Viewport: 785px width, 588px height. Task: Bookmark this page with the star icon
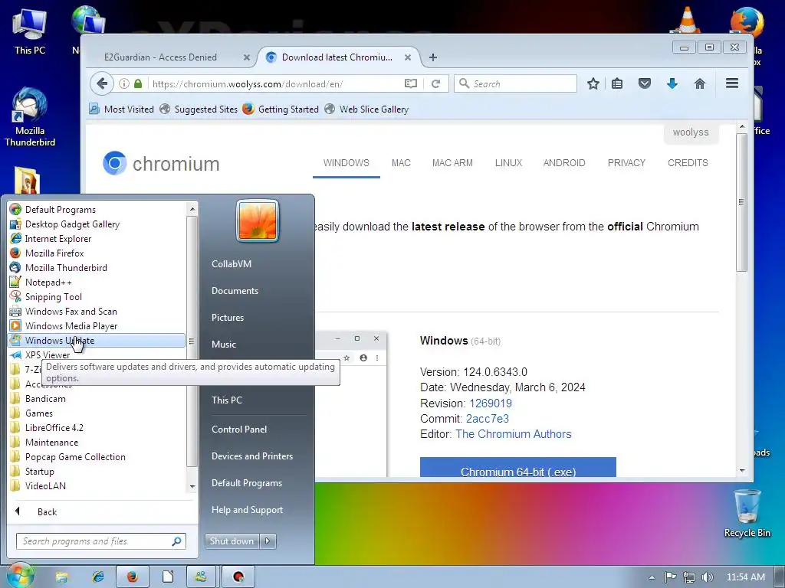(x=593, y=83)
